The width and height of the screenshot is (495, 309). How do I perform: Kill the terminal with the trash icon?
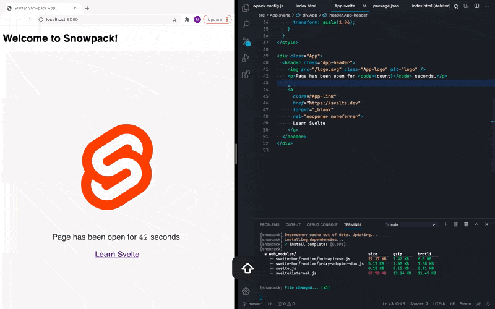[x=465, y=224]
